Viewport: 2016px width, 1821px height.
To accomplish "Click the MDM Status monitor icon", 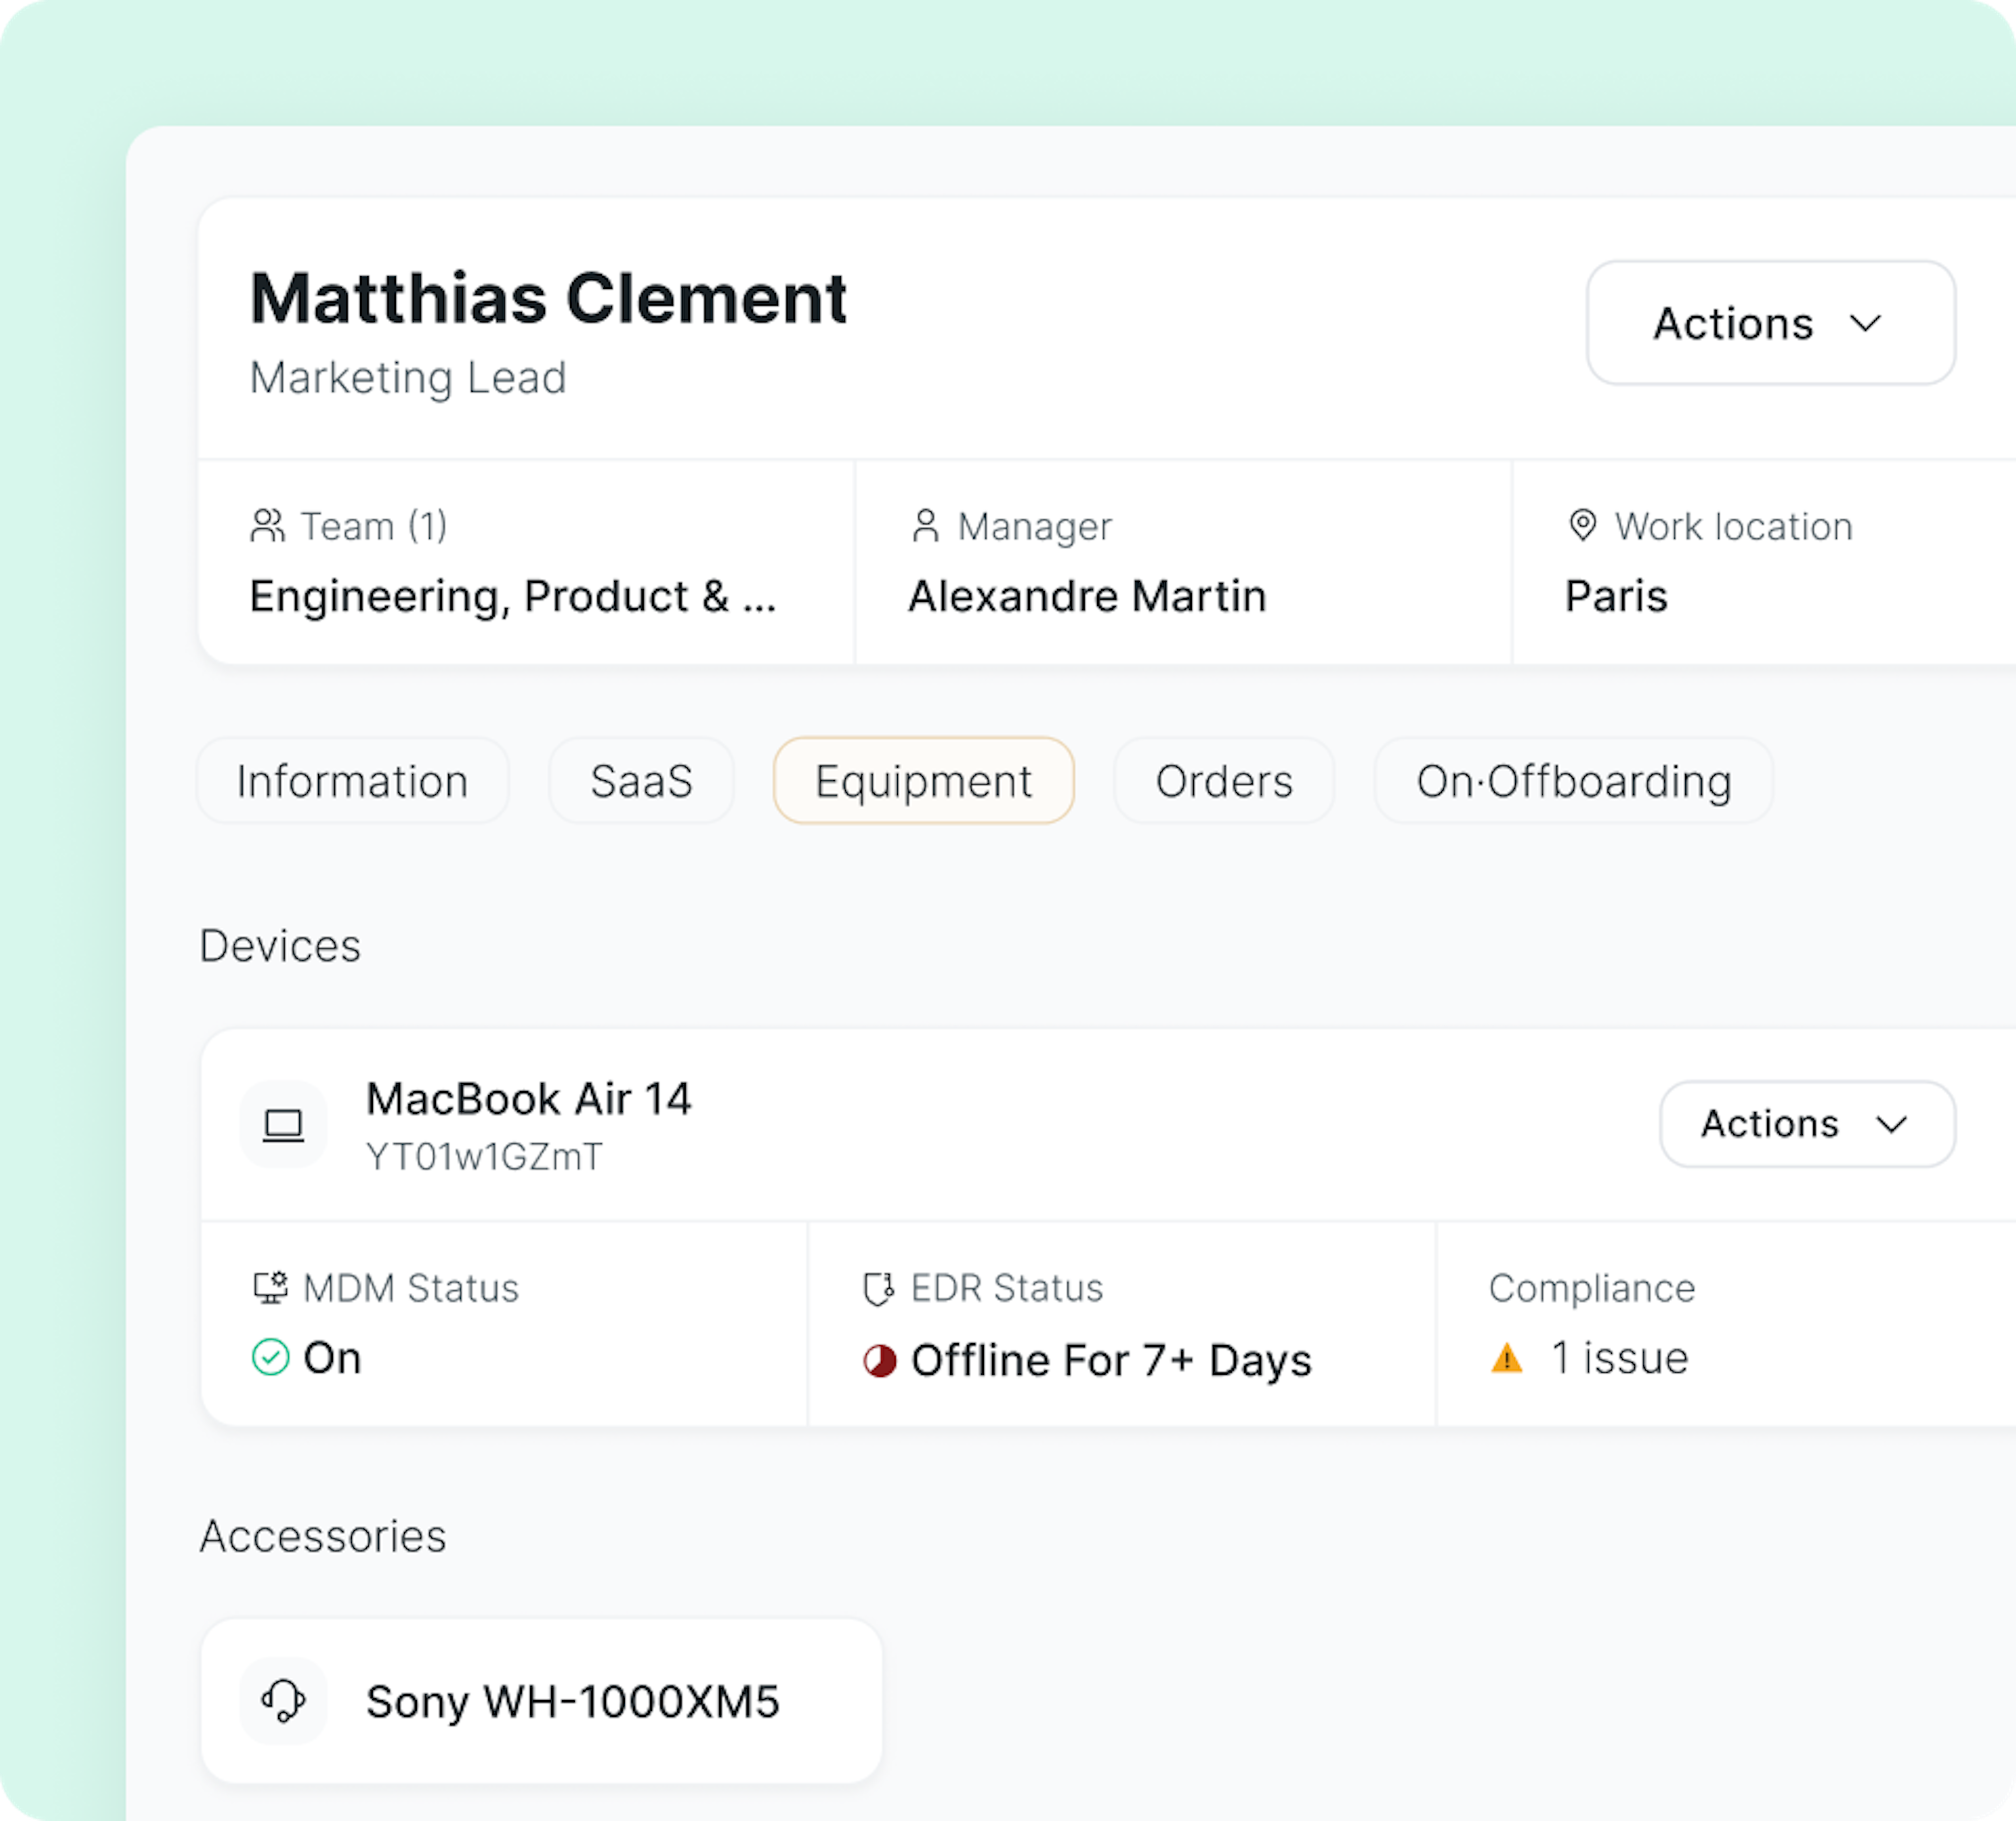I will [x=270, y=1288].
